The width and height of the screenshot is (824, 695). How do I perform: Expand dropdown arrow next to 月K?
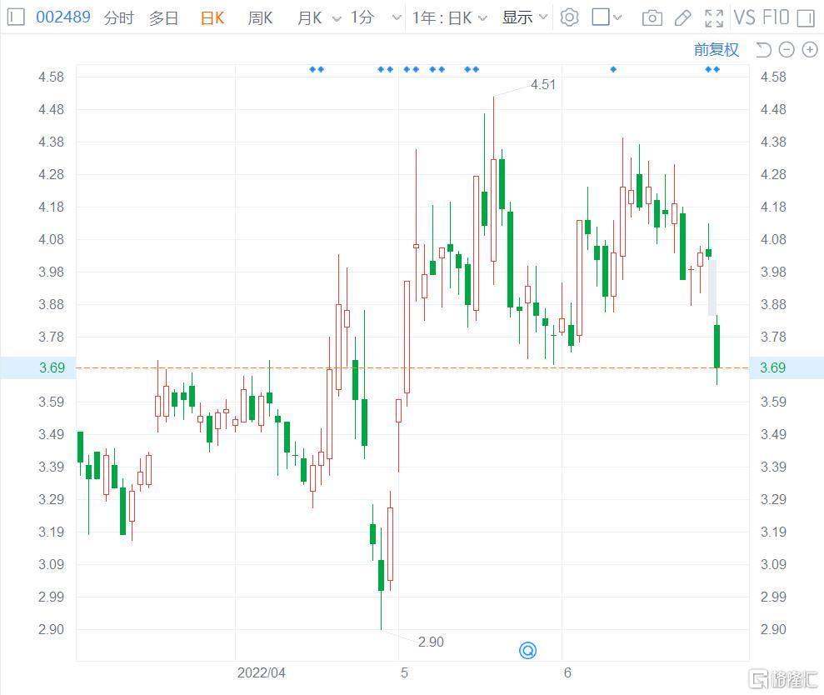coord(337,19)
